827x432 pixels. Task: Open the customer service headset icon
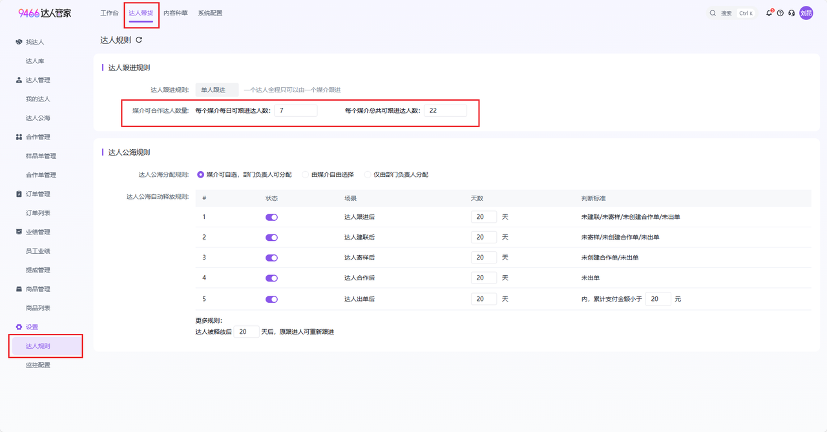[791, 13]
